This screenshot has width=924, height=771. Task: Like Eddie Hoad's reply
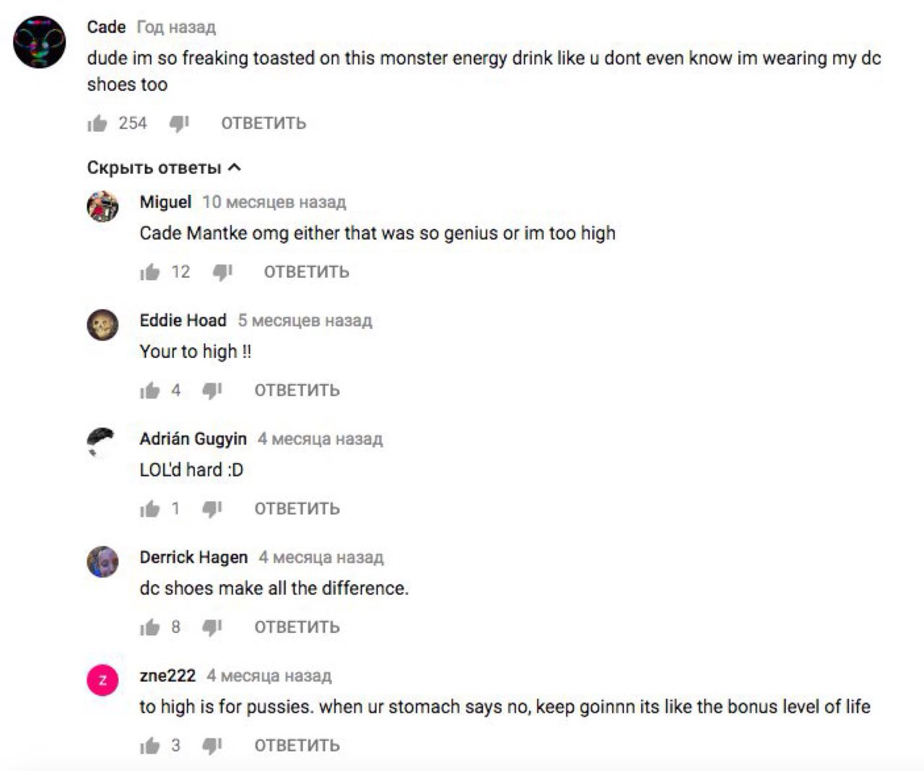[x=150, y=391]
